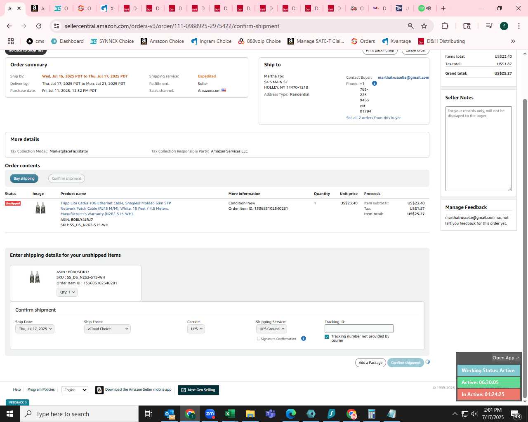This screenshot has width=528, height=422.
Task: Open Excel from the taskbar
Action: pyautogui.click(x=230, y=414)
